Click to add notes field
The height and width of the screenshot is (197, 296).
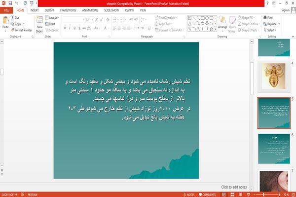pos(234,187)
